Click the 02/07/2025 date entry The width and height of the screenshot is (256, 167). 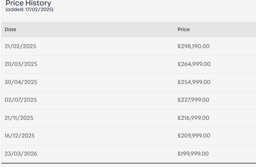[x=21, y=100]
